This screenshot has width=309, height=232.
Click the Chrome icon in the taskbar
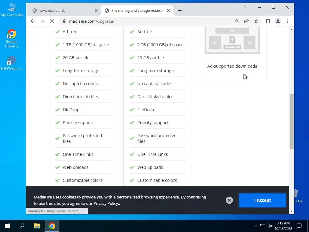tap(52, 226)
